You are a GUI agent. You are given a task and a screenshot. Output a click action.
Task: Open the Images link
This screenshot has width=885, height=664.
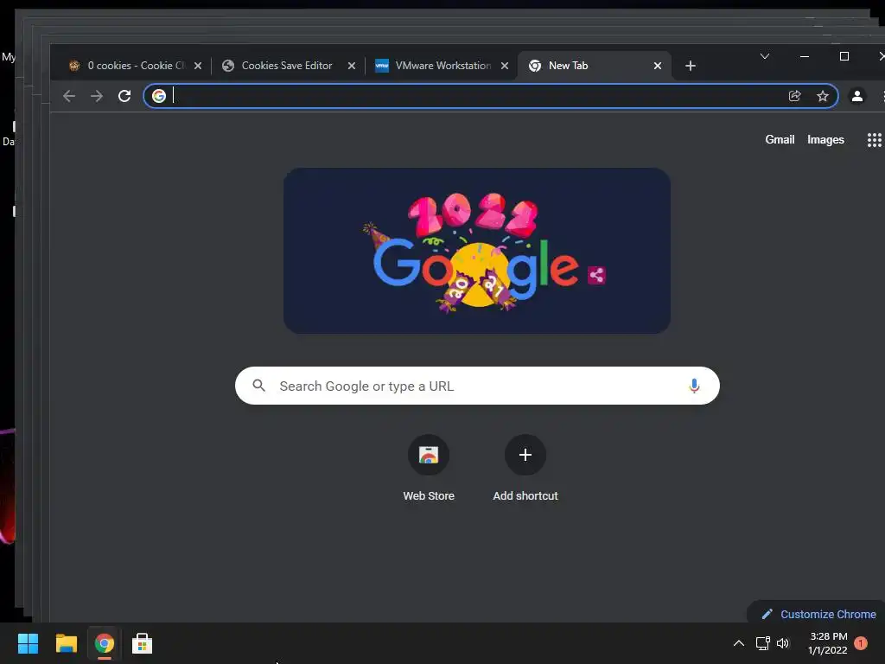coord(825,140)
